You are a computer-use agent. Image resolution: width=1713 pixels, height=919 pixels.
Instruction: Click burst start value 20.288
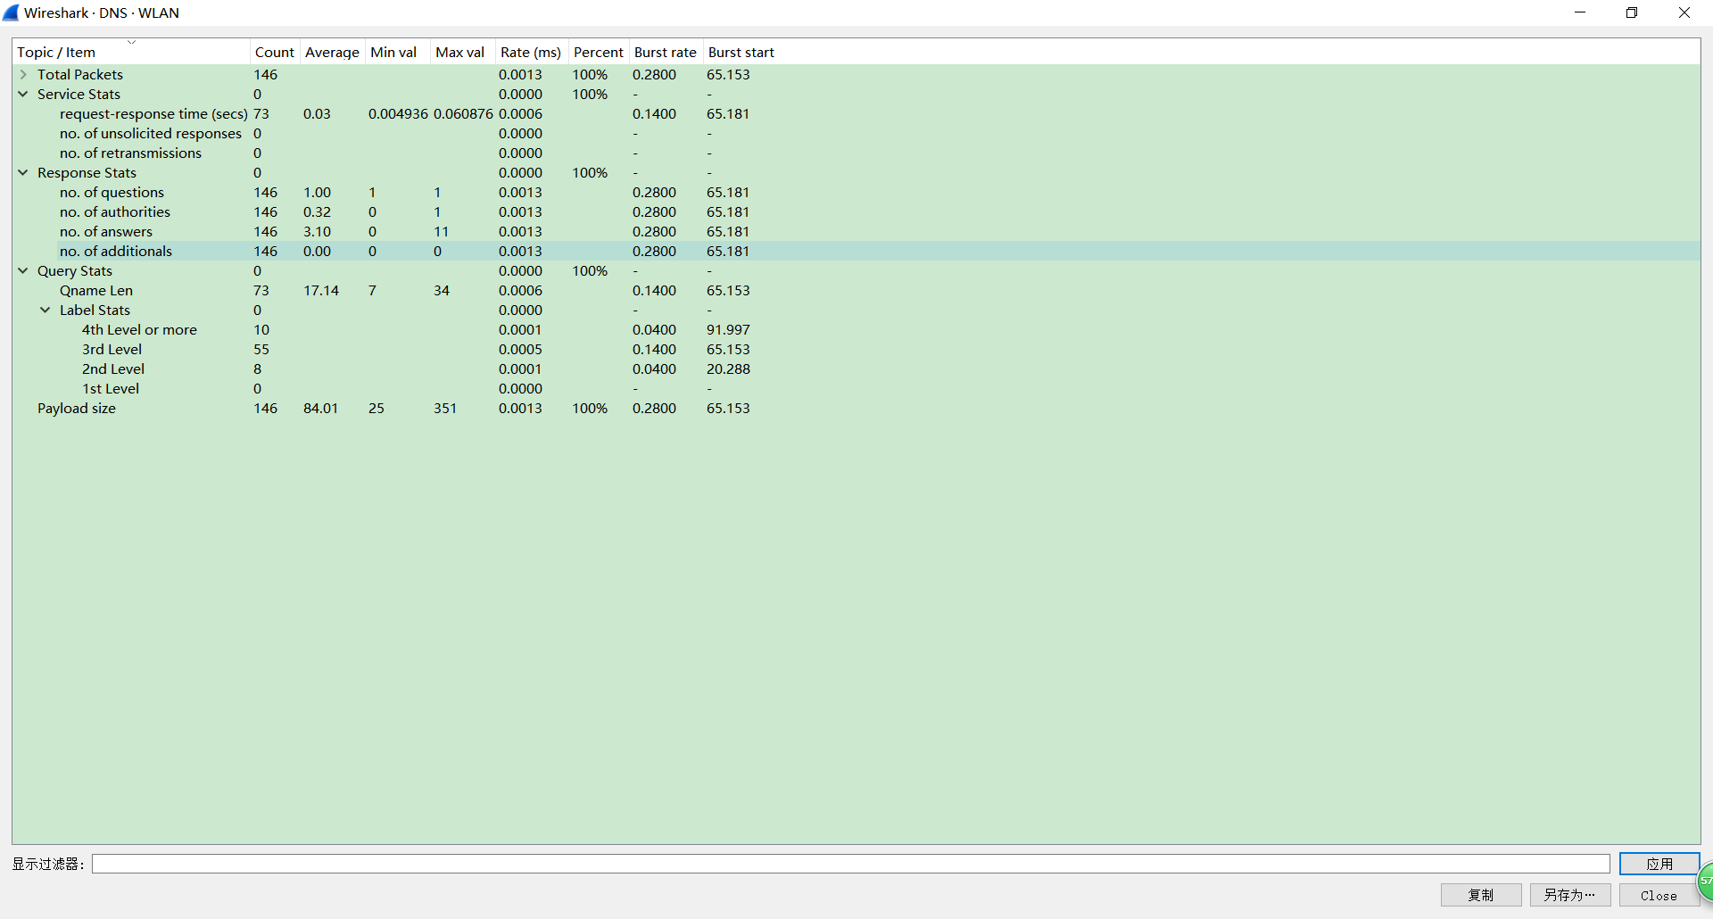click(x=728, y=369)
